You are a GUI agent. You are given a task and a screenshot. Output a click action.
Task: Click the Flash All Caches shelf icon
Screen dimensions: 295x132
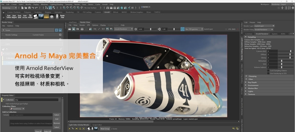click(25, 16)
